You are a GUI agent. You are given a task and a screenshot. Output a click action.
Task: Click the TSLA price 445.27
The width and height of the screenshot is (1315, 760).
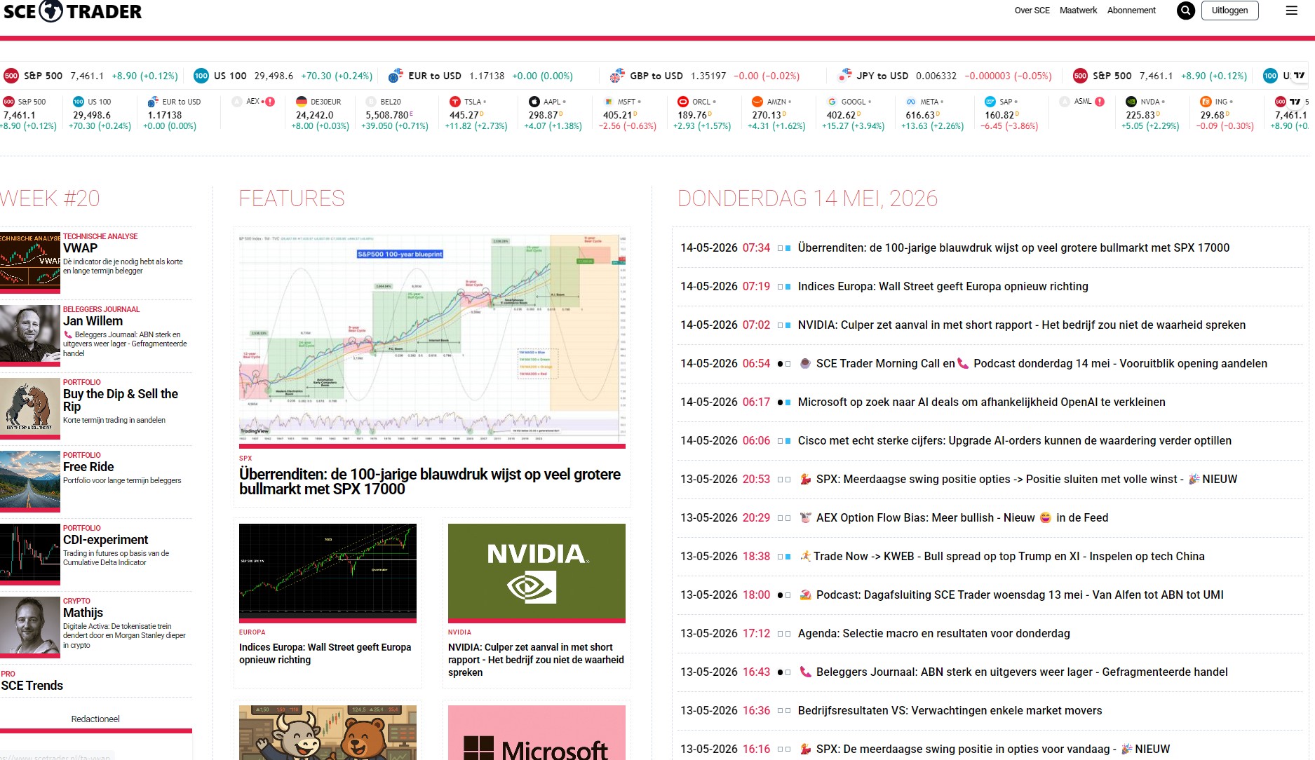[x=464, y=115]
